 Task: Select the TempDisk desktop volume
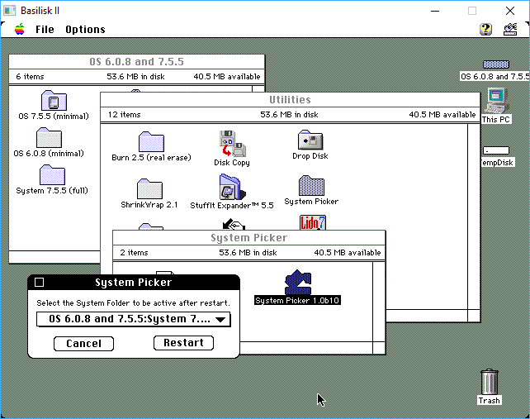[x=496, y=150]
